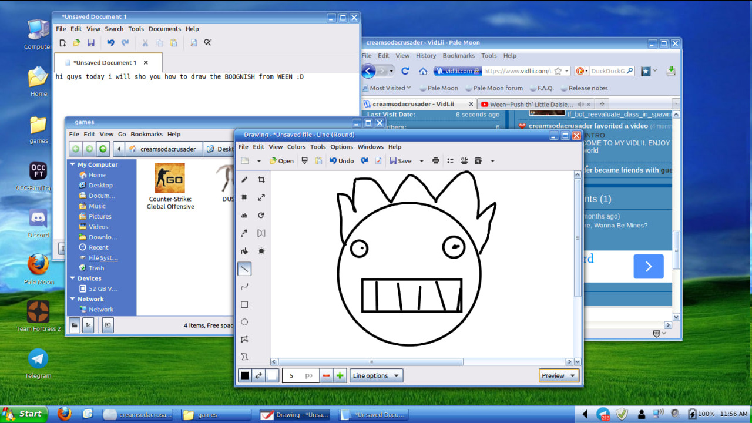Pick the Color Picker eyedropper tool
Viewport: 752px width, 423px height.
[x=244, y=233]
